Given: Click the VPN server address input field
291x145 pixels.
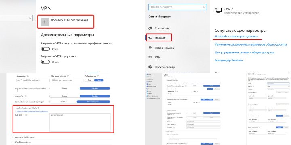Looking at the screenshot, I should [x=67, y=80].
